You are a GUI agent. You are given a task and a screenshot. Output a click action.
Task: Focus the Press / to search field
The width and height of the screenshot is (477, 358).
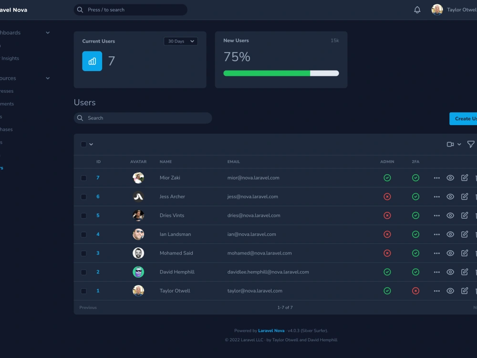[x=131, y=10]
